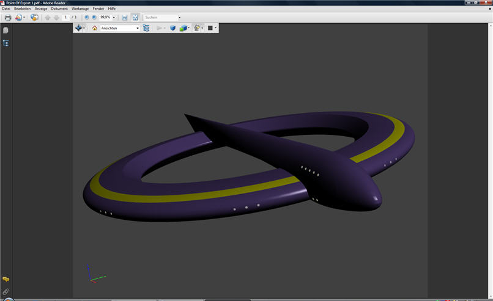
Task: Zoom out with the minus button
Action: coord(87,18)
